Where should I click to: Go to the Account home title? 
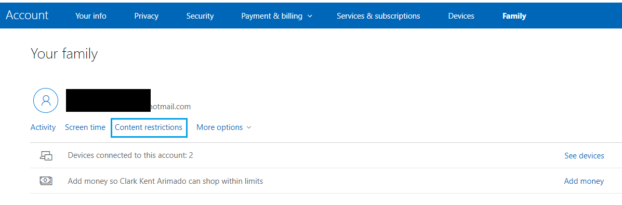click(27, 15)
